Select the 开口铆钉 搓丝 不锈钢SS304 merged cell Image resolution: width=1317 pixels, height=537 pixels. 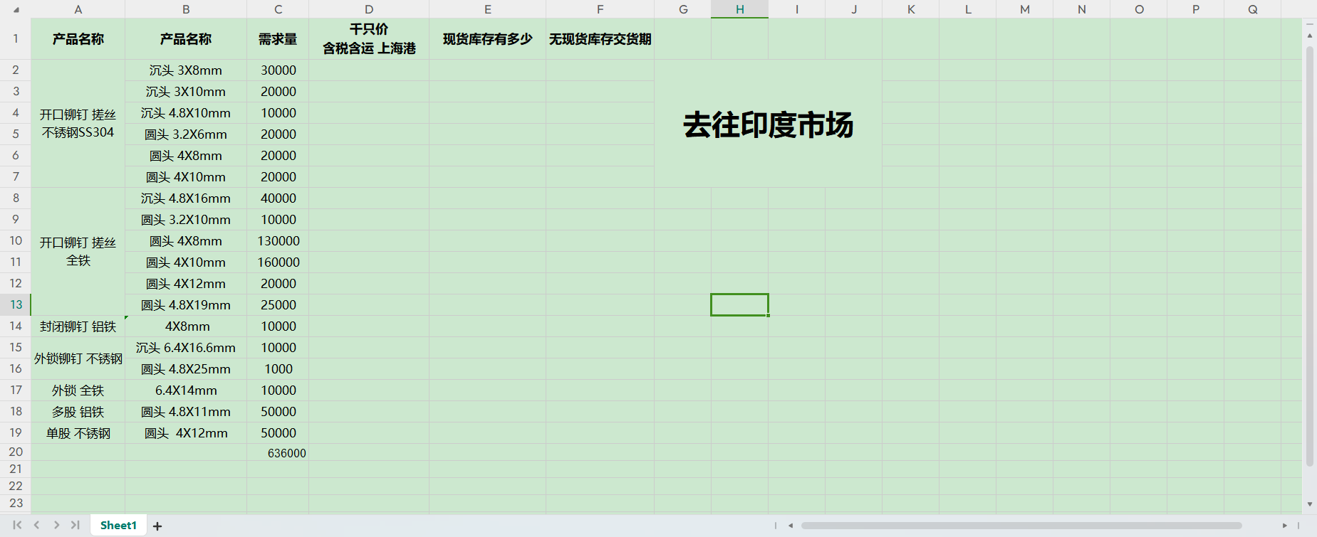78,124
